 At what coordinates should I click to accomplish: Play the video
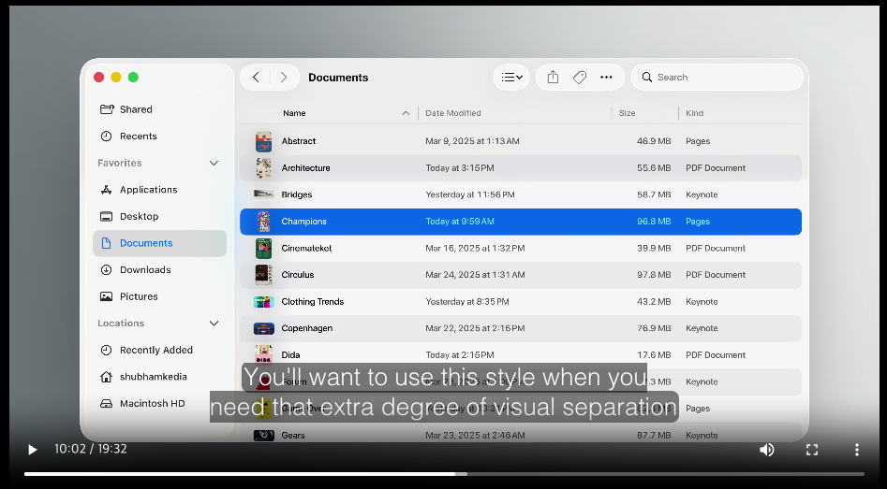[x=32, y=450]
